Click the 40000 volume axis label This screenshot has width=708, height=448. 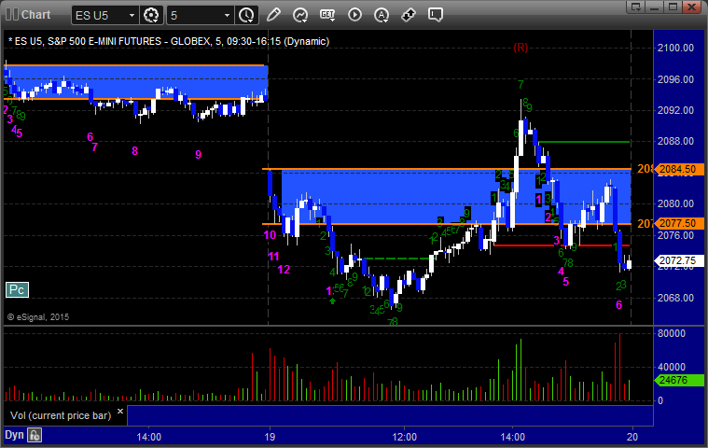(672, 367)
